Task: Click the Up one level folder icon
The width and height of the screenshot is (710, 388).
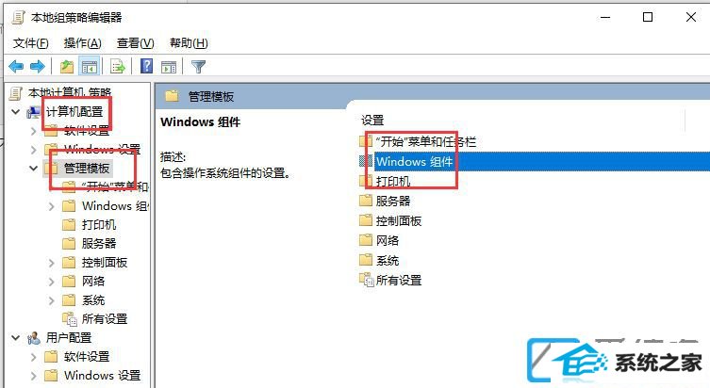Action: [67, 67]
